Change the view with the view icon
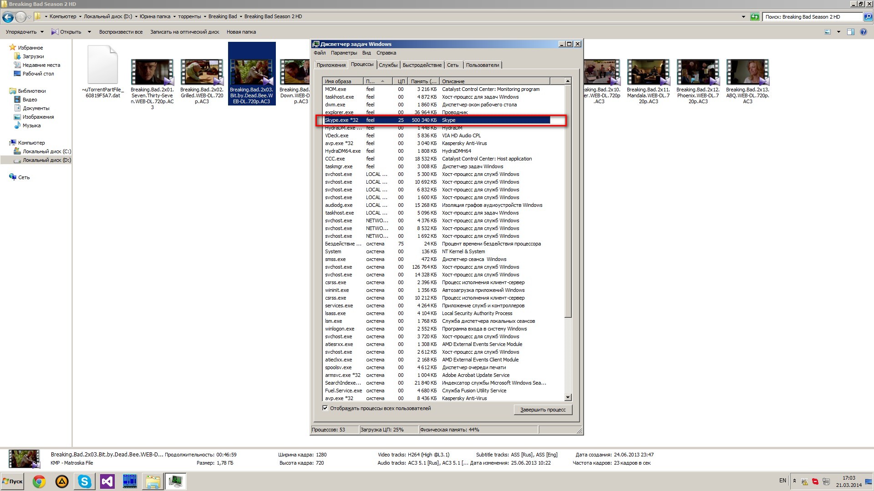Viewport: 874px width, 491px height. pyautogui.click(x=828, y=32)
